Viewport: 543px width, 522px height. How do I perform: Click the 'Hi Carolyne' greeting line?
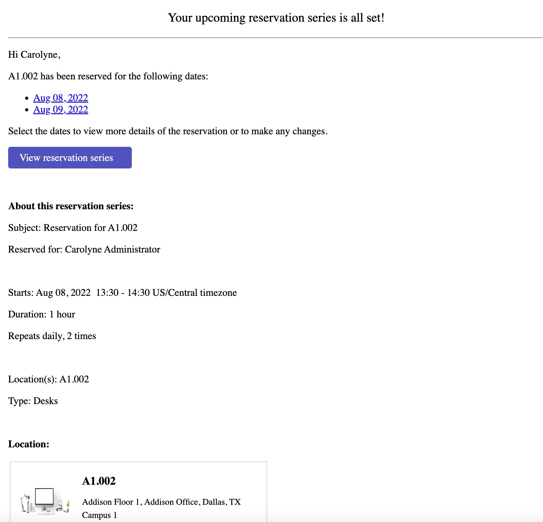(x=34, y=55)
